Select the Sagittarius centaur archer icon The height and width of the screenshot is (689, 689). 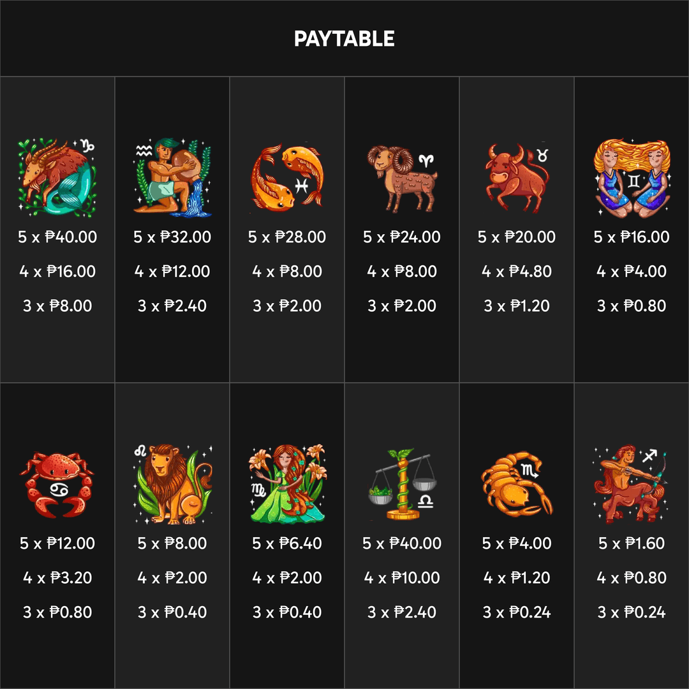(632, 484)
